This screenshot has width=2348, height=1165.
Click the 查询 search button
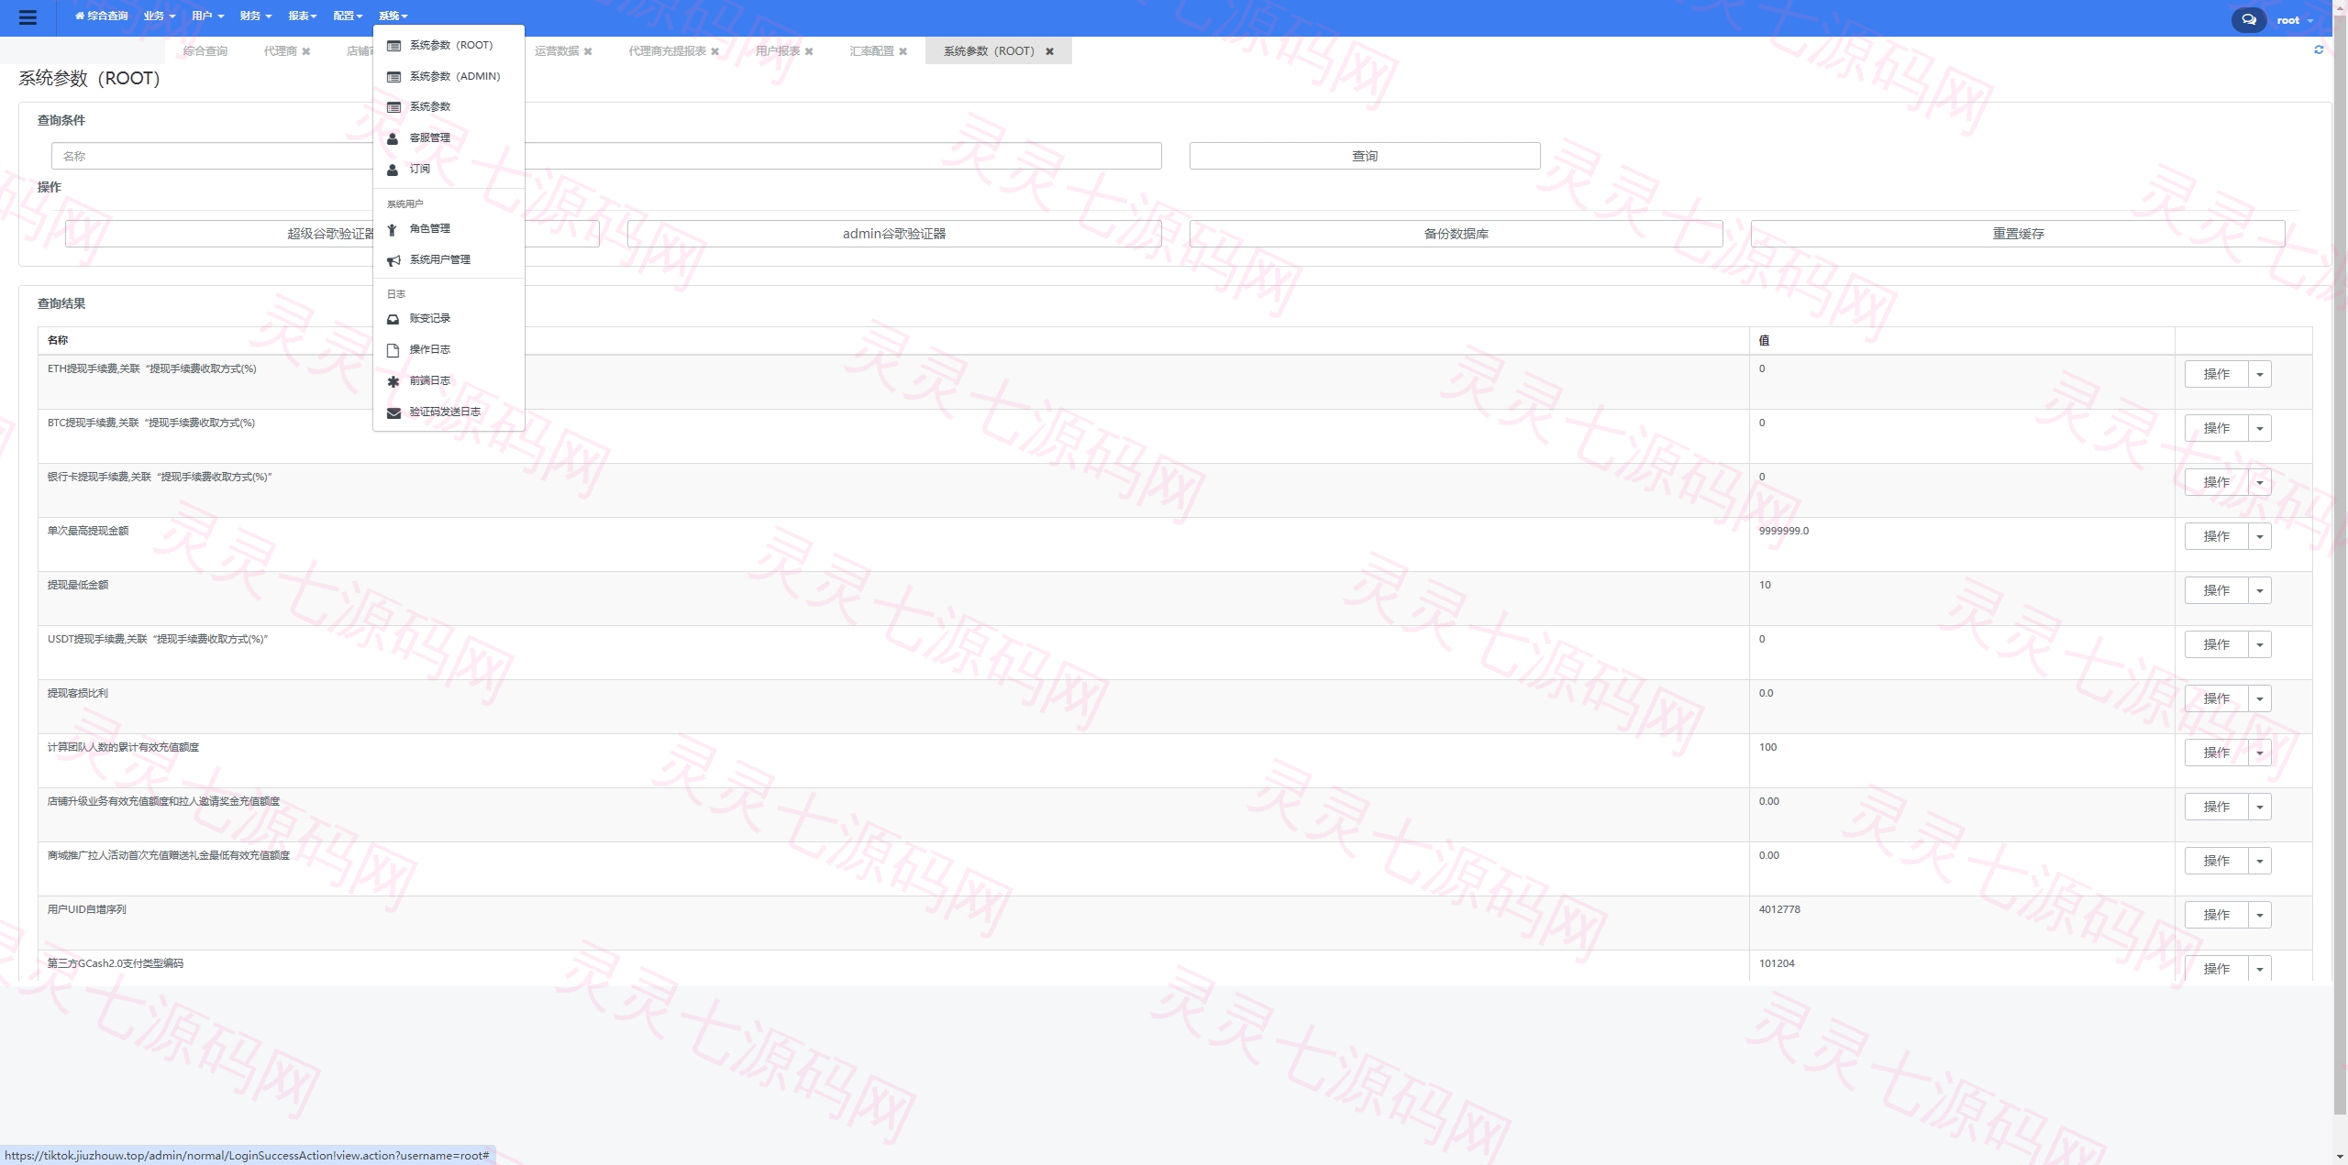tap(1365, 156)
